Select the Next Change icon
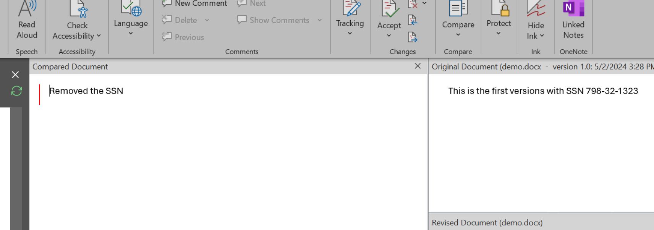This screenshot has width=654, height=230. pyautogui.click(x=412, y=37)
